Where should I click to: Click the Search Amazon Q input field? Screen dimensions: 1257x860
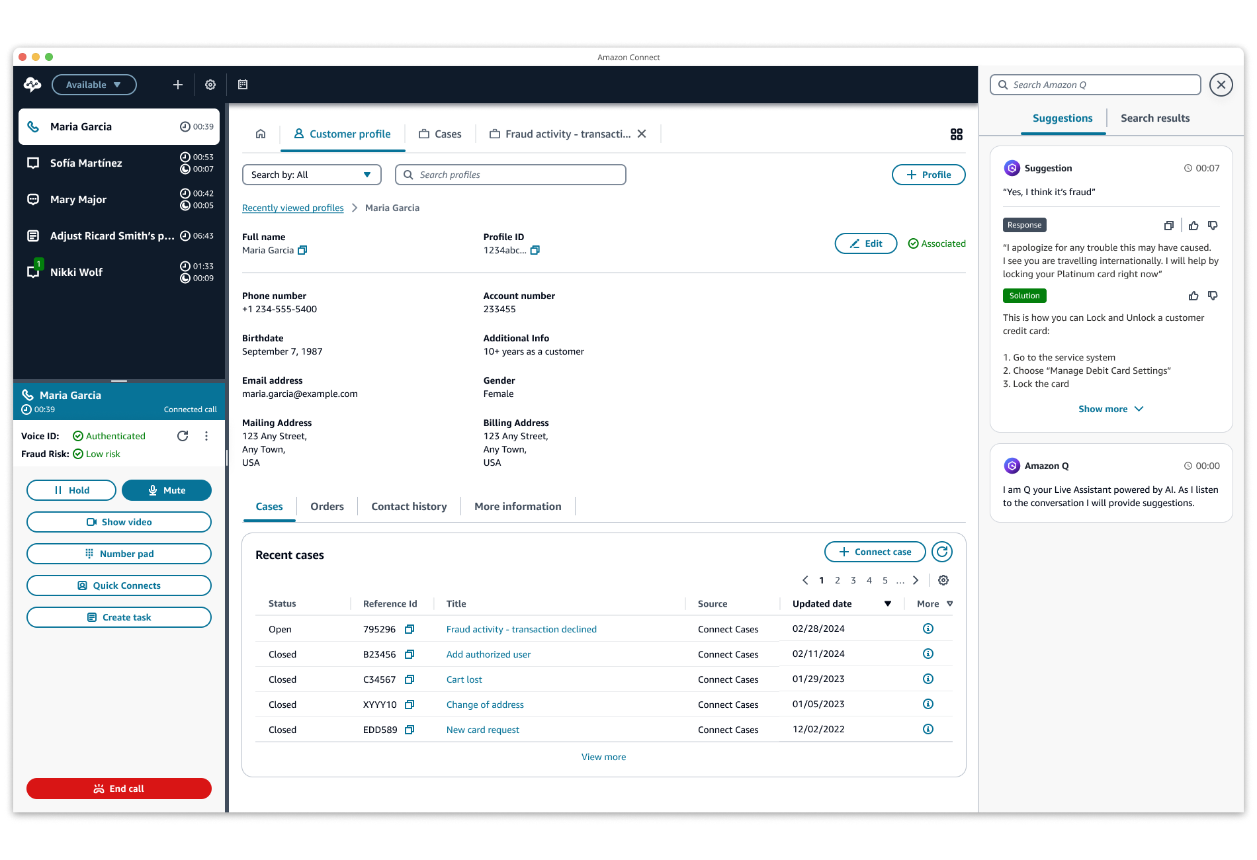point(1094,85)
